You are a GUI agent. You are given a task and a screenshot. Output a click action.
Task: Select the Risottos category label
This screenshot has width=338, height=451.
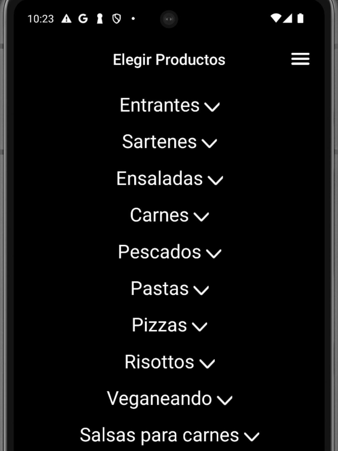click(x=159, y=362)
